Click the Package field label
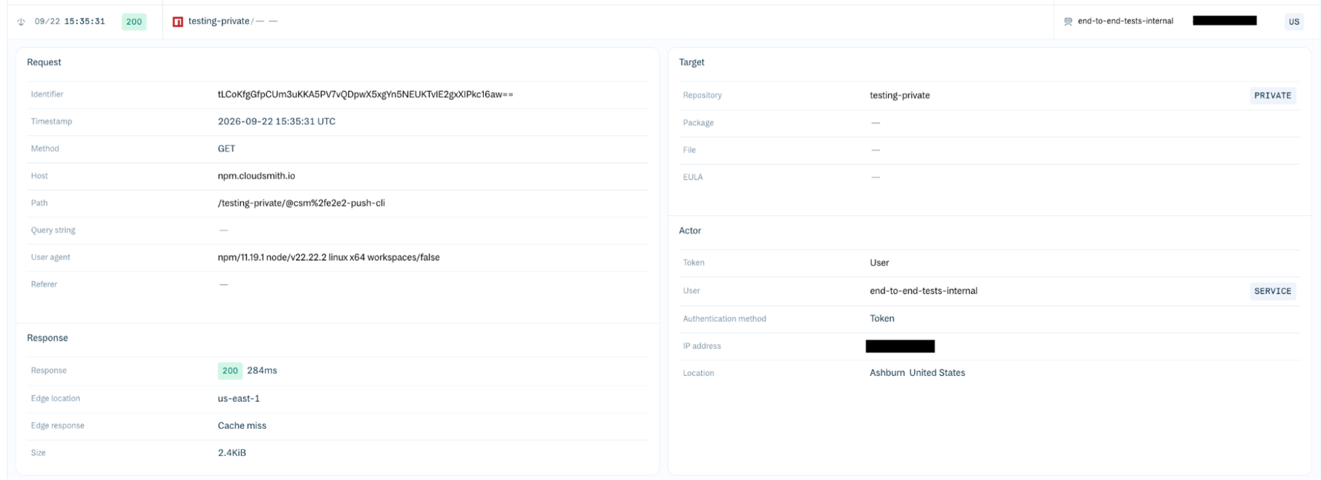The height and width of the screenshot is (480, 1321). tap(698, 123)
